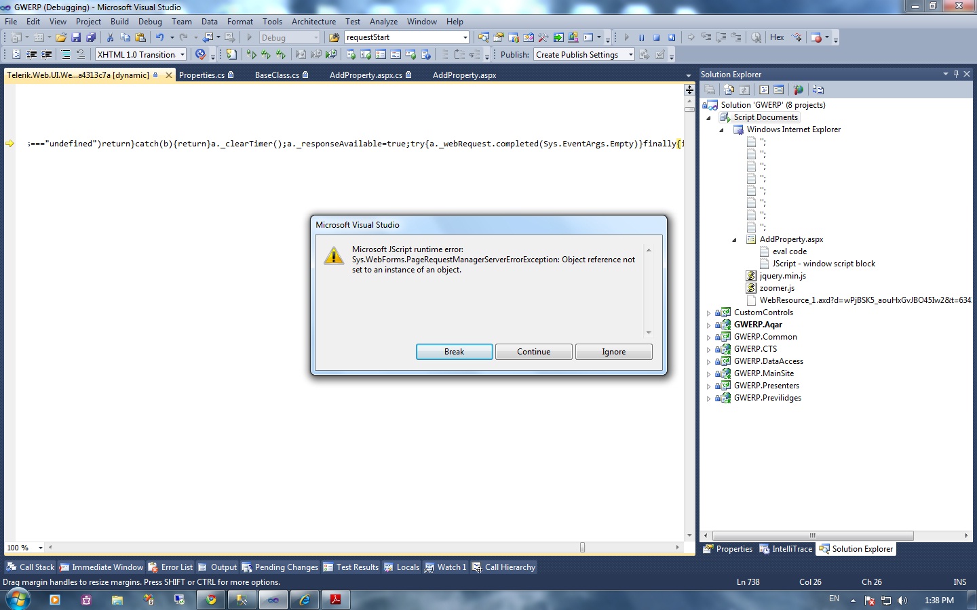Image resolution: width=977 pixels, height=610 pixels.
Task: Expand the CustomControls project node
Action: pos(709,313)
